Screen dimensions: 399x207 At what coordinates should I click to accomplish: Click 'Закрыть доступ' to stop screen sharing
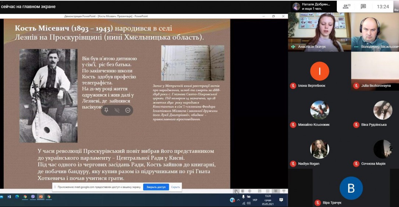[x=156, y=187]
